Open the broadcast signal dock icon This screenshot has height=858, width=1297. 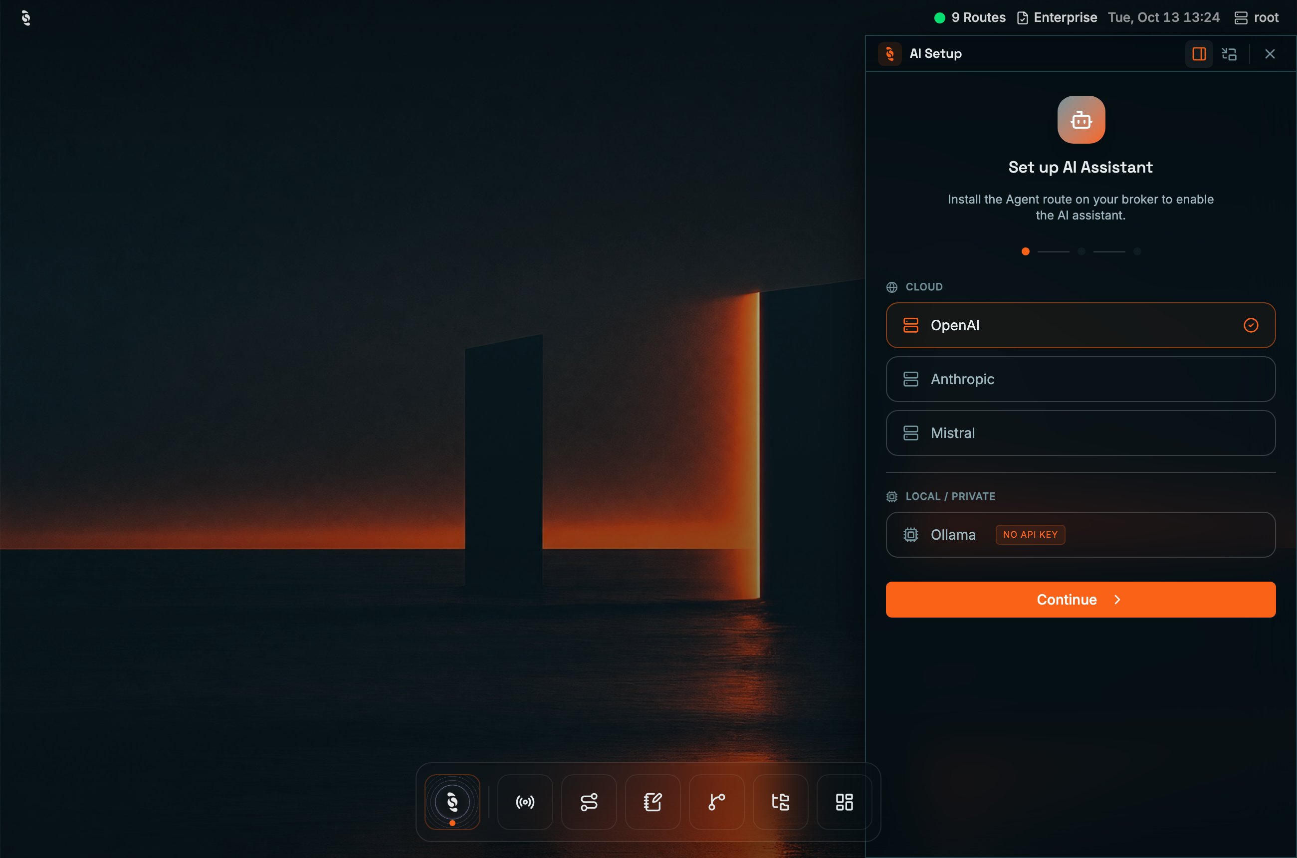525,802
